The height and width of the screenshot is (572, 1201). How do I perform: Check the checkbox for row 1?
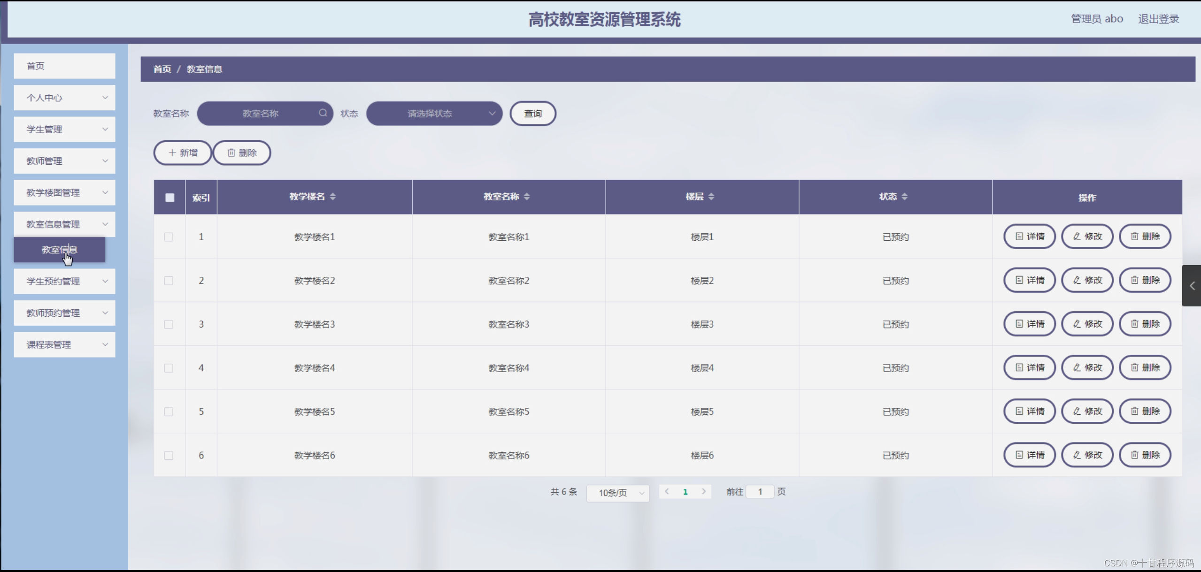pyautogui.click(x=169, y=237)
